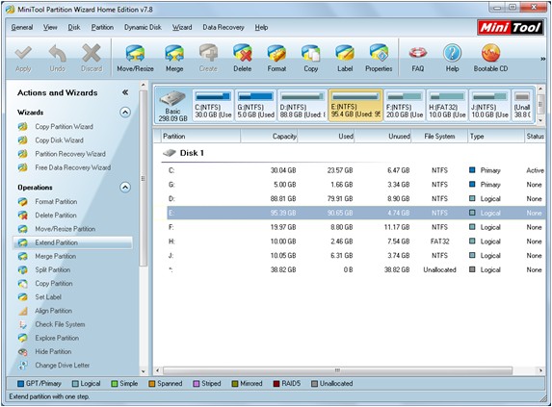Click the Disk 1 group header

[x=183, y=153]
